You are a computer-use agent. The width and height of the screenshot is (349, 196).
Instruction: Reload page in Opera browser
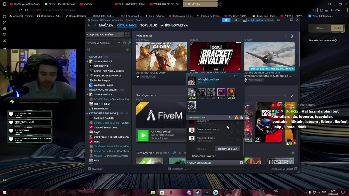point(20,10)
